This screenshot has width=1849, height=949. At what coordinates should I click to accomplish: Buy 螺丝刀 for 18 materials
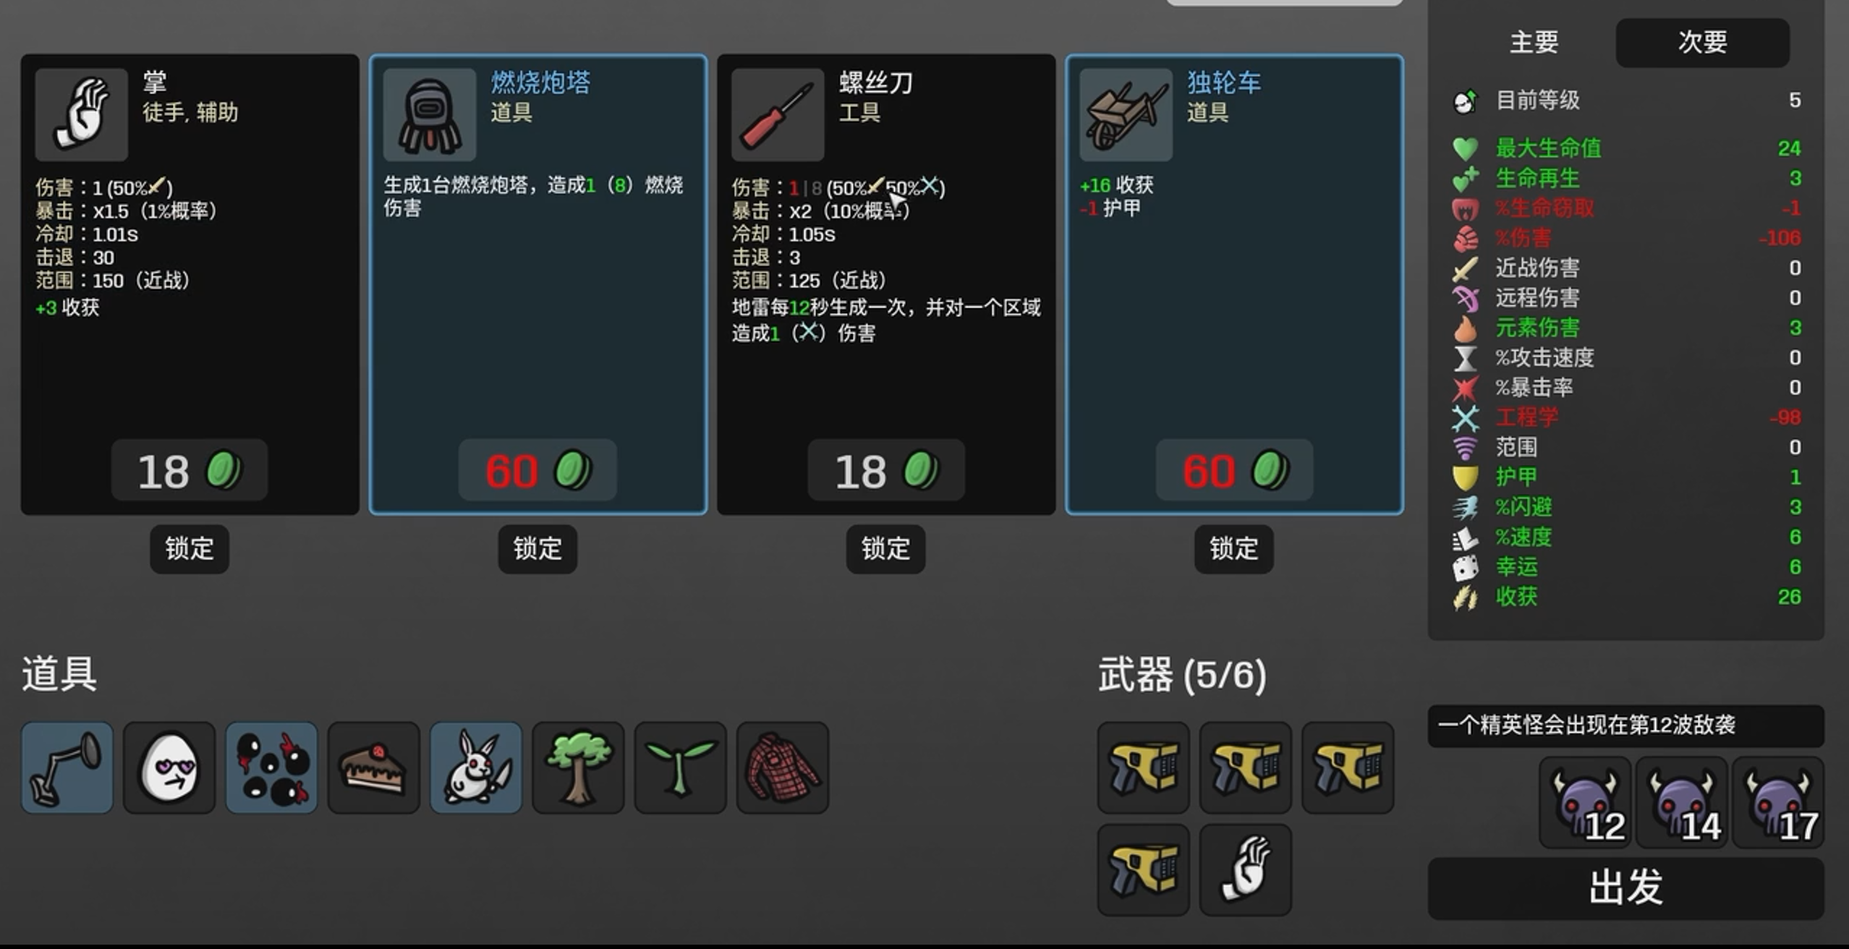tap(886, 470)
